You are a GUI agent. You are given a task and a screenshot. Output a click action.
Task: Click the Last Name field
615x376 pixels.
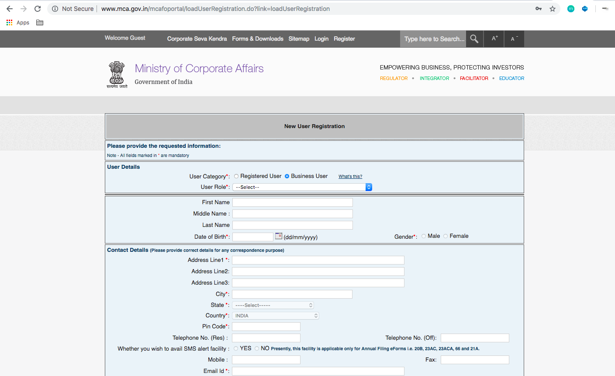(293, 225)
